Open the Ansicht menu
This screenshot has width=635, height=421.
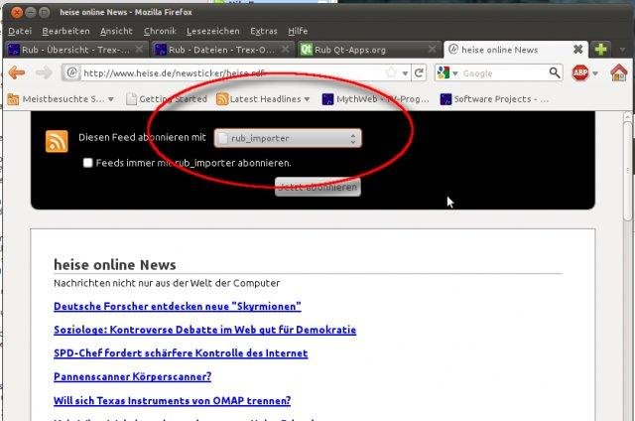[117, 31]
